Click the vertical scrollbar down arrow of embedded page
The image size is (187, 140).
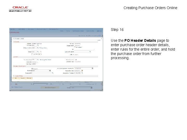pyautogui.click(x=102, y=89)
